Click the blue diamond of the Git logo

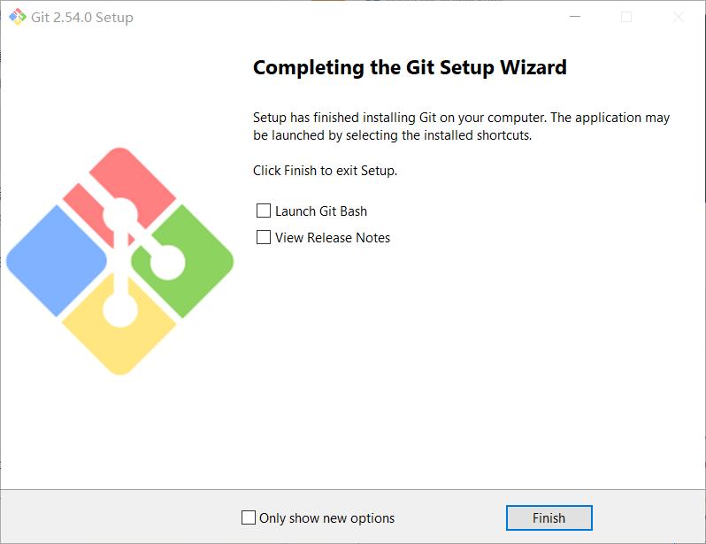point(57,261)
